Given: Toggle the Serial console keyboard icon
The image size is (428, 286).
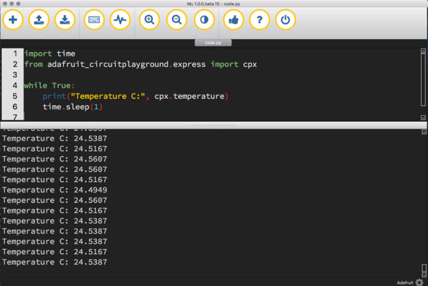Looking at the screenshot, I should pyautogui.click(x=94, y=20).
